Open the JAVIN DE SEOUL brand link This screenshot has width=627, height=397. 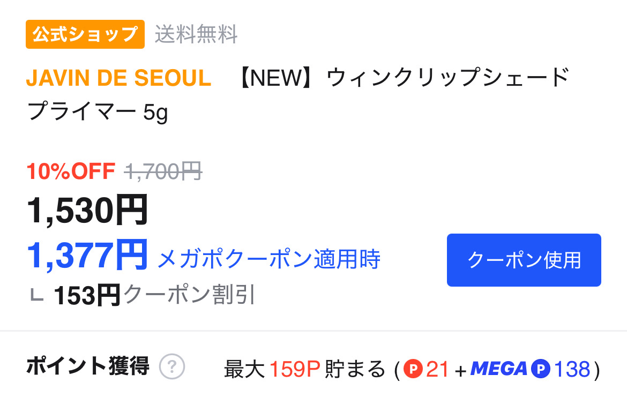118,79
